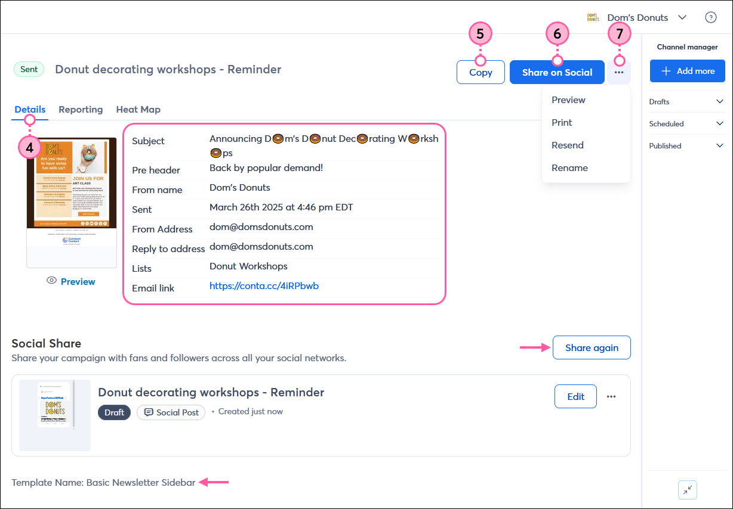Open the ellipsis more-actions menu beside Share on Social

click(x=618, y=72)
